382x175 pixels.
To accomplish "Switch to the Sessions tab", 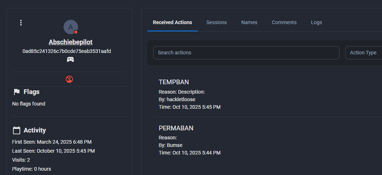I will (x=217, y=22).
